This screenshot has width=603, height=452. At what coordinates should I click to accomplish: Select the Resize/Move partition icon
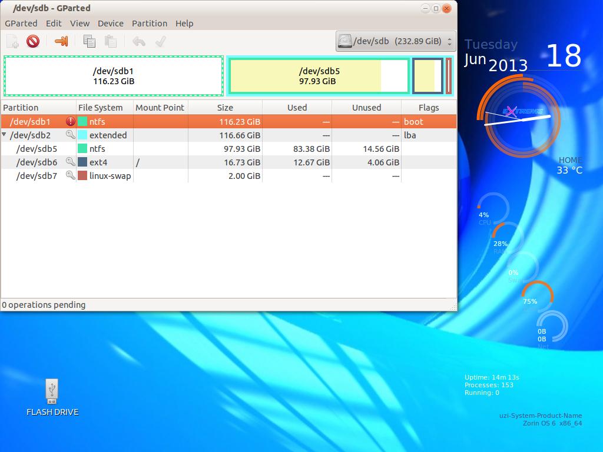click(61, 41)
